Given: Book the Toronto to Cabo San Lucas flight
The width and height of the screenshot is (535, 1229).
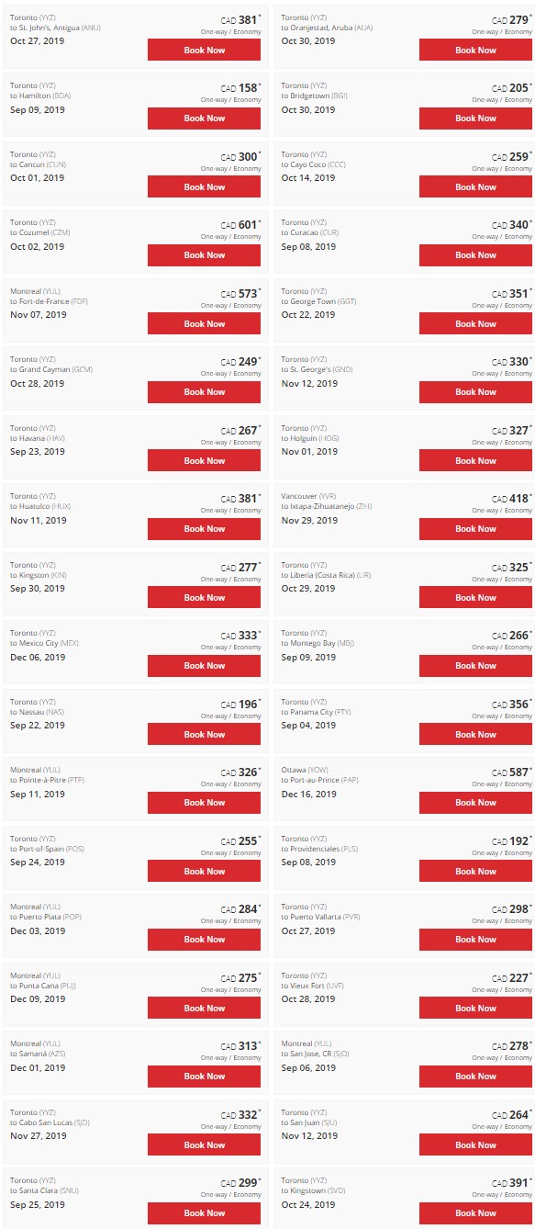Looking at the screenshot, I should coord(204,1144).
